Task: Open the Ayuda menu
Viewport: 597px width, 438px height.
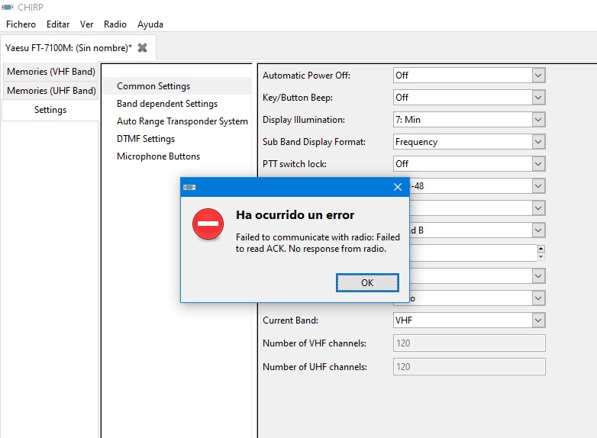Action: click(150, 24)
